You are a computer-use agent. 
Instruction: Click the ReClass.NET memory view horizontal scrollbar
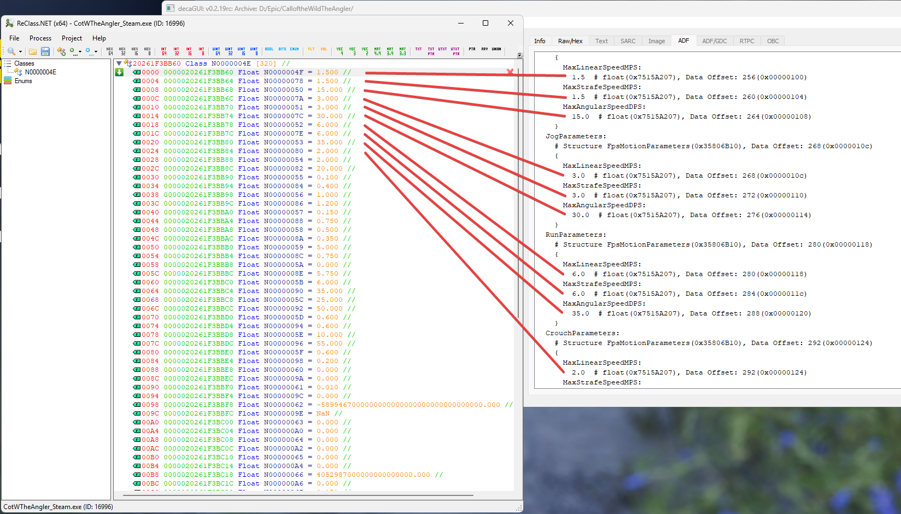coord(299,495)
